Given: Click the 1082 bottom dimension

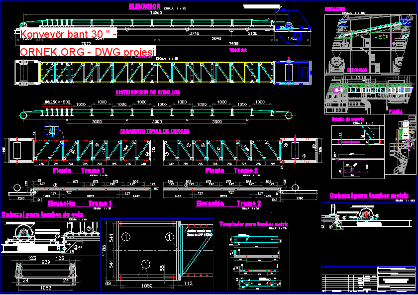Looking at the screenshot, I should (x=46, y=288).
